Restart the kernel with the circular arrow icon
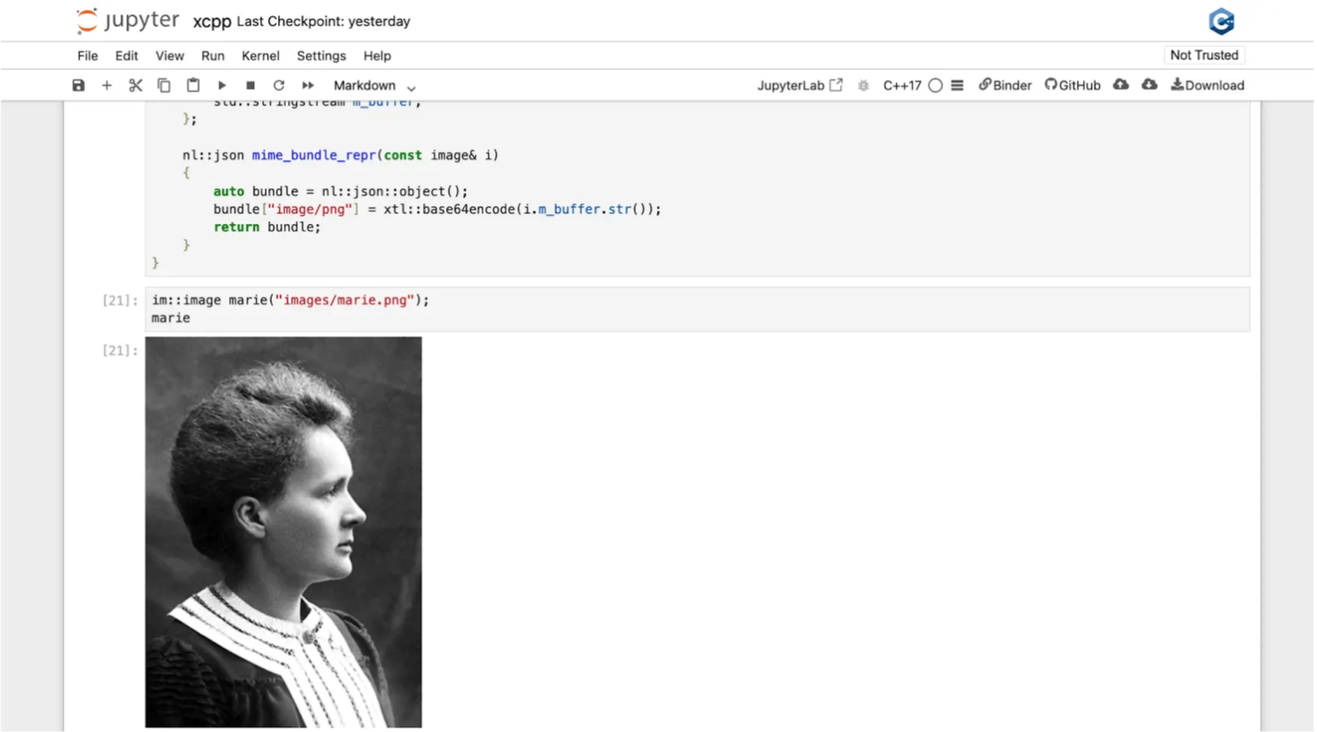 point(279,85)
